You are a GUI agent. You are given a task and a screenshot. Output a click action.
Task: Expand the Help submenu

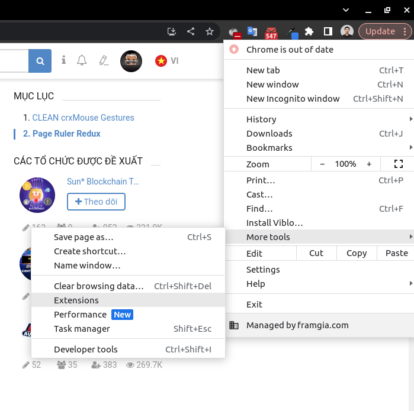[319, 284]
